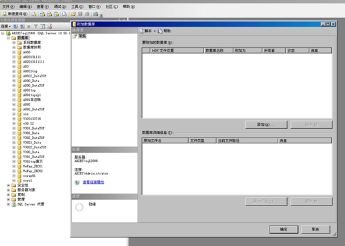Image resolution: width=345 pixels, height=246 pixels.
Task: Select the A892 database
Action: [27, 105]
